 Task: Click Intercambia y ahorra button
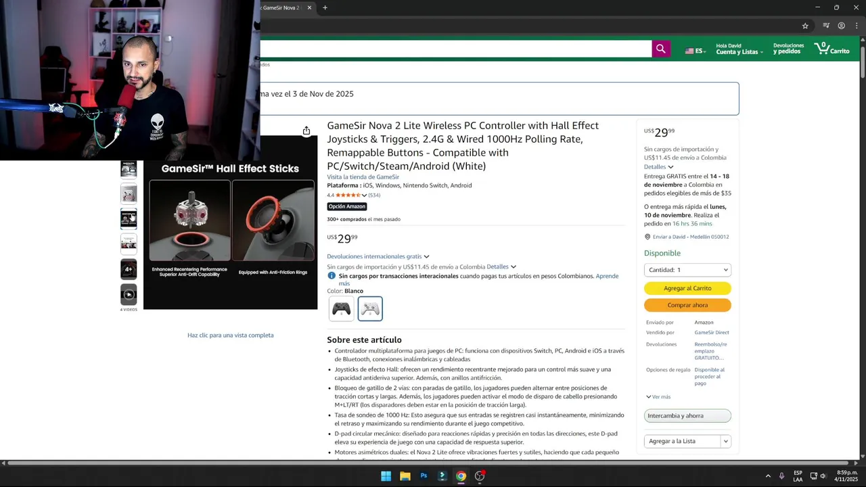point(687,416)
